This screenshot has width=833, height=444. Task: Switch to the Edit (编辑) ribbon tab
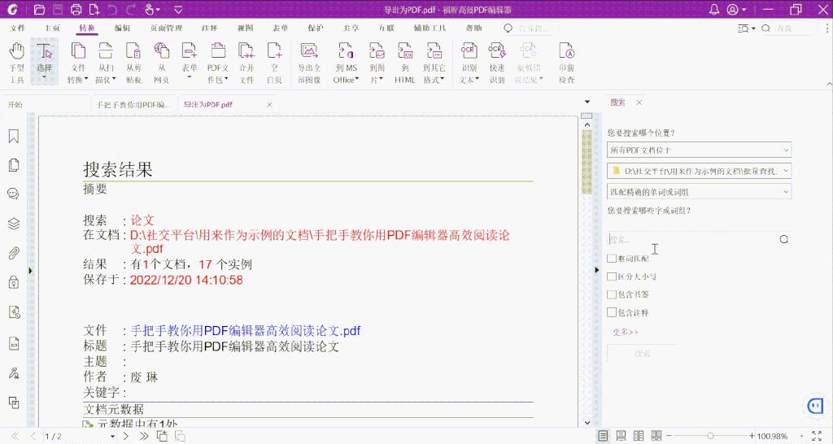click(x=122, y=28)
